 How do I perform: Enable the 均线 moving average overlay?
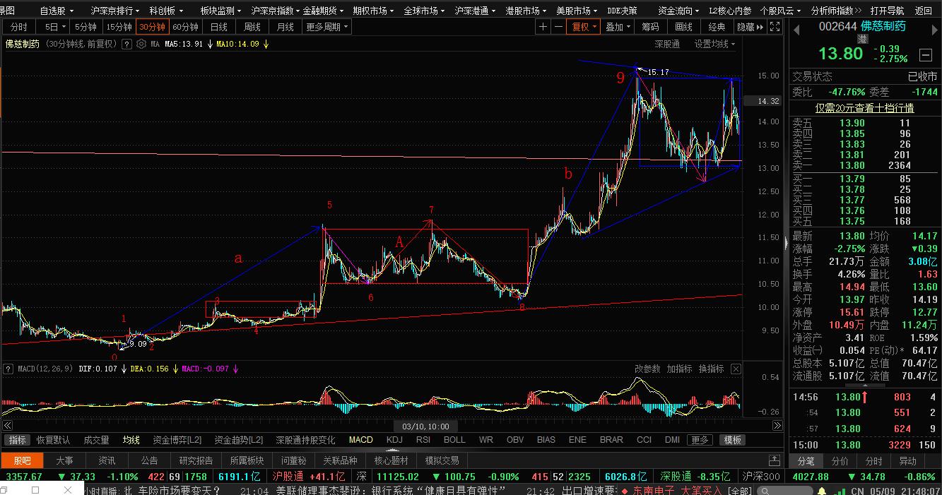pyautogui.click(x=130, y=439)
